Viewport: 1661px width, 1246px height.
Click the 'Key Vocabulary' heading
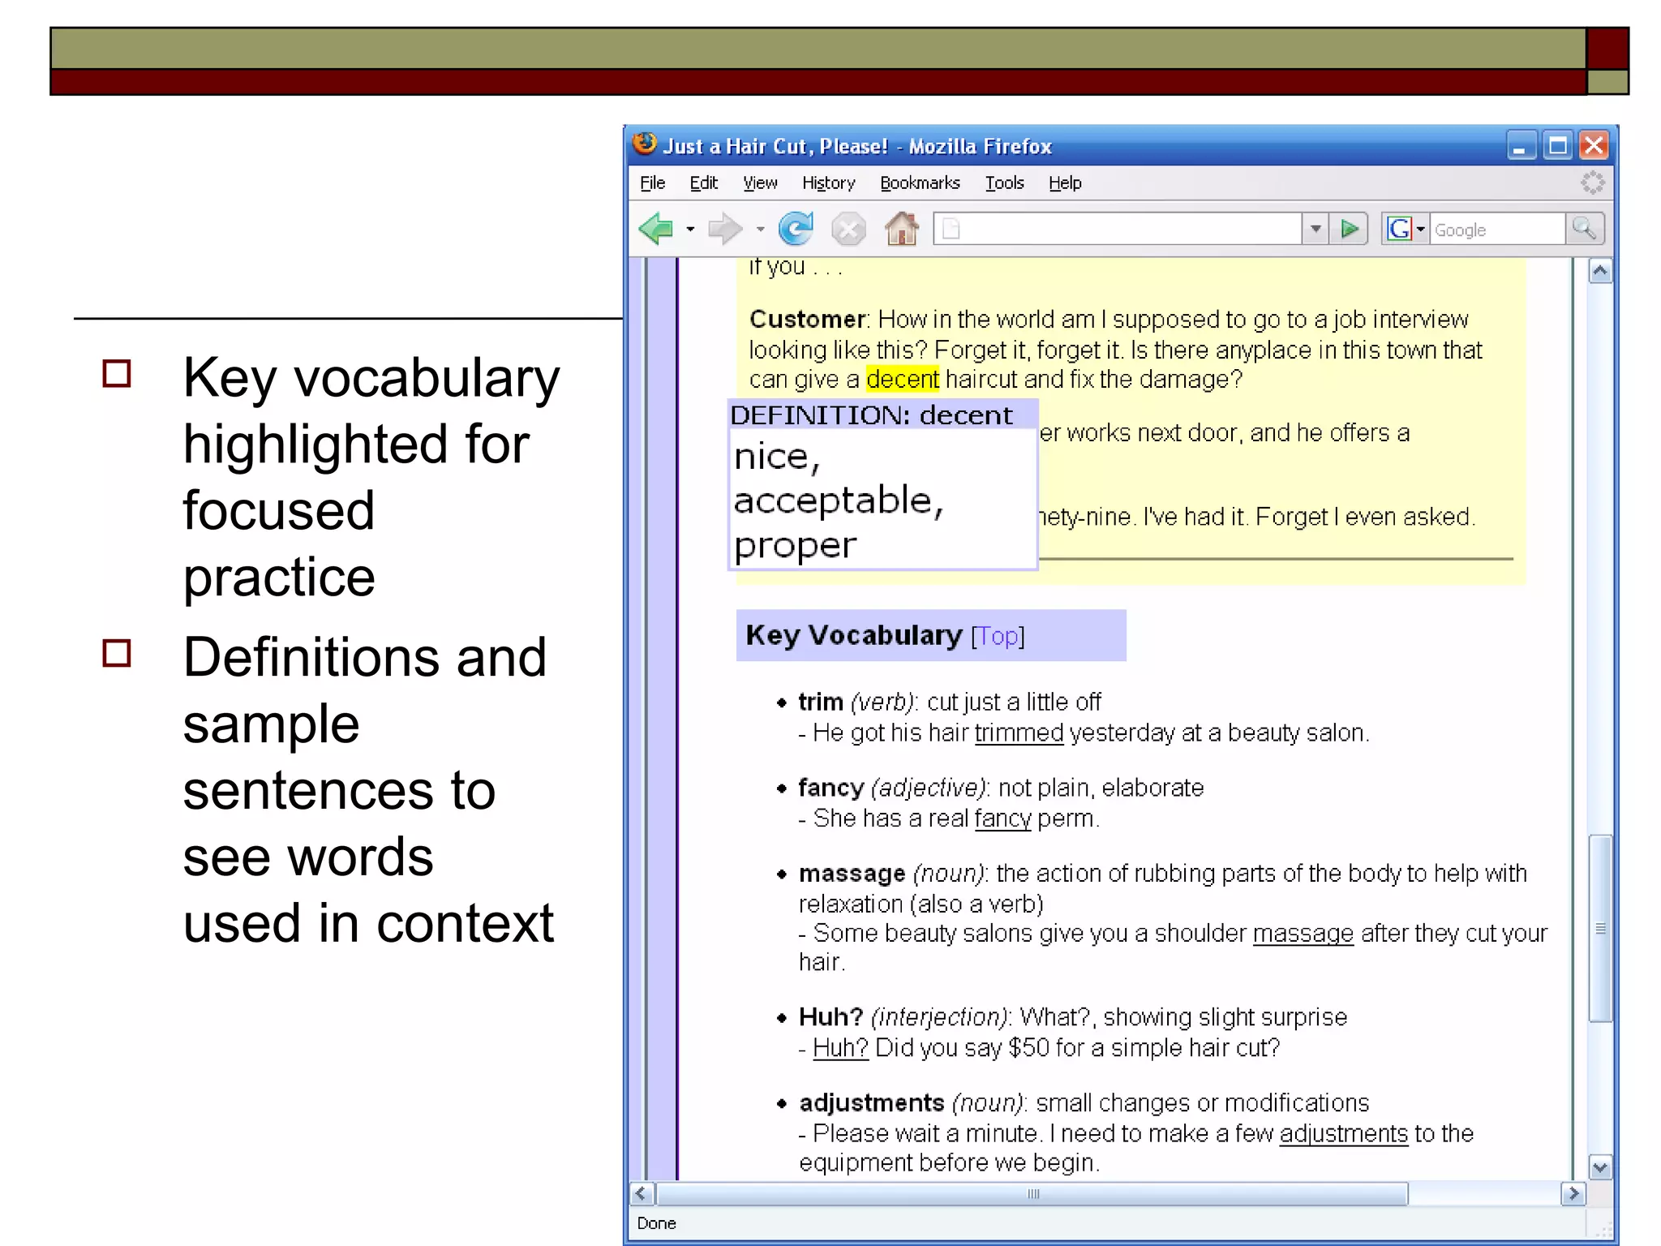pos(853,635)
